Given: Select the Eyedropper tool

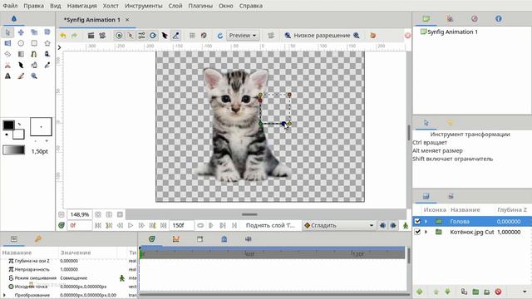Looking at the screenshot, I should click(47, 65).
